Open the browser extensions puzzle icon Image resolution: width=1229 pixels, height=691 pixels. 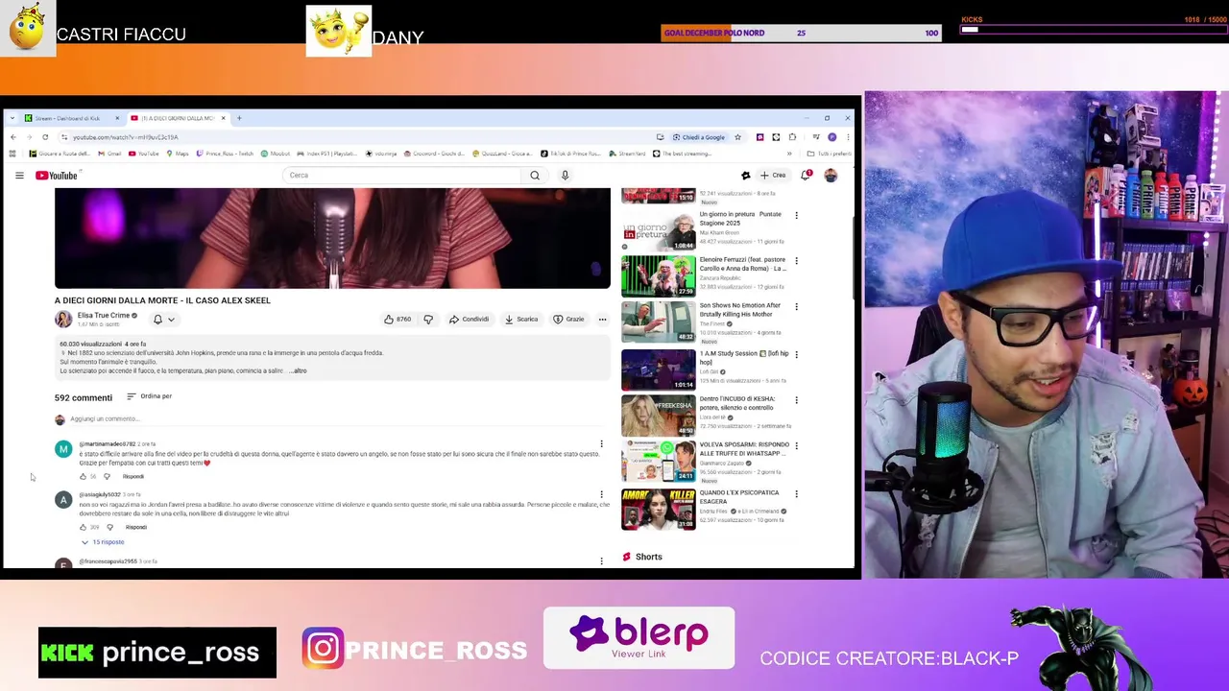click(792, 137)
